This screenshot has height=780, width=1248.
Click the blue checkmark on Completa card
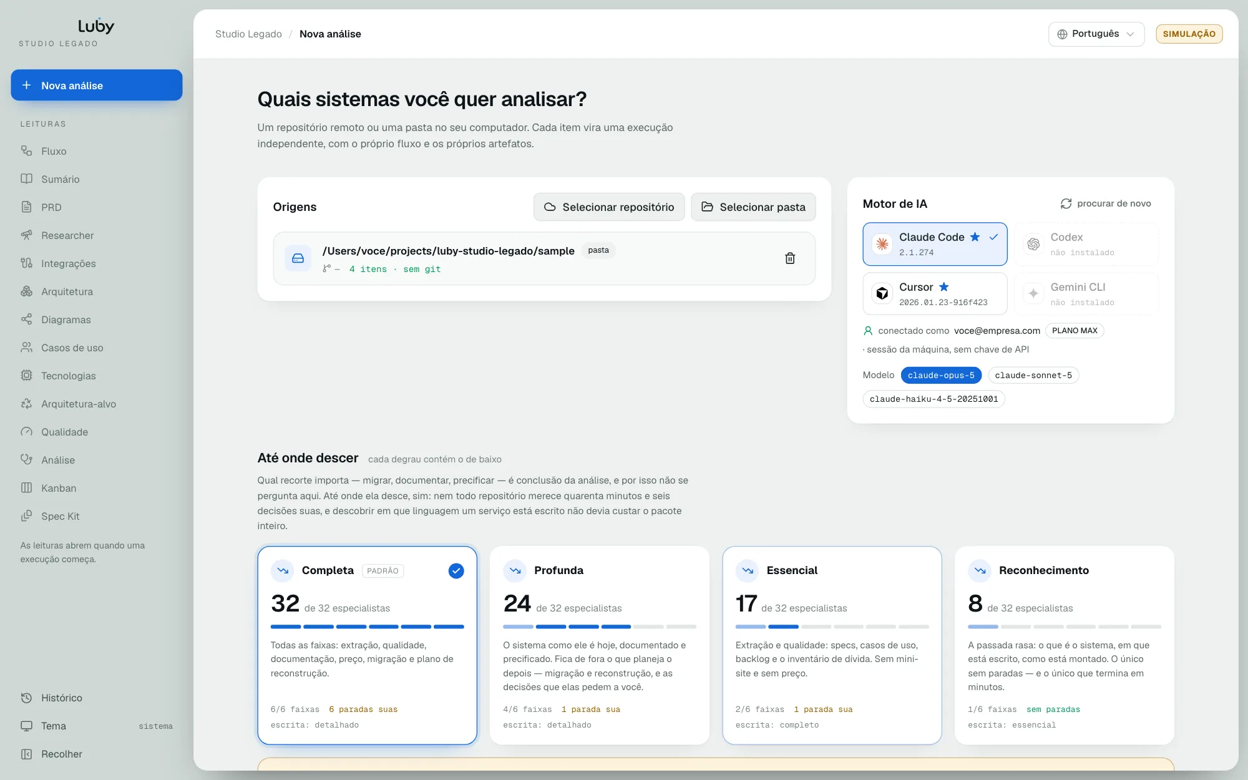pyautogui.click(x=456, y=570)
